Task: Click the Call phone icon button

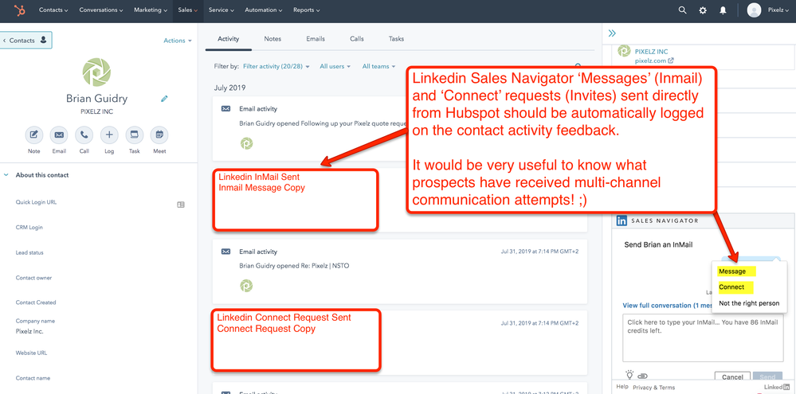Action: (x=84, y=135)
